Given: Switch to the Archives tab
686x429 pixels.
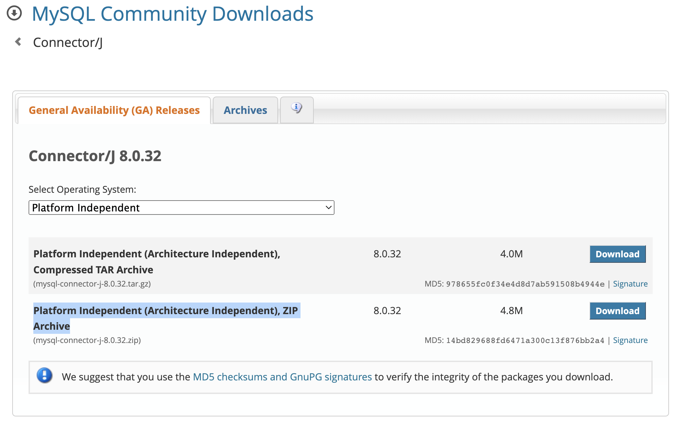Looking at the screenshot, I should coord(245,110).
